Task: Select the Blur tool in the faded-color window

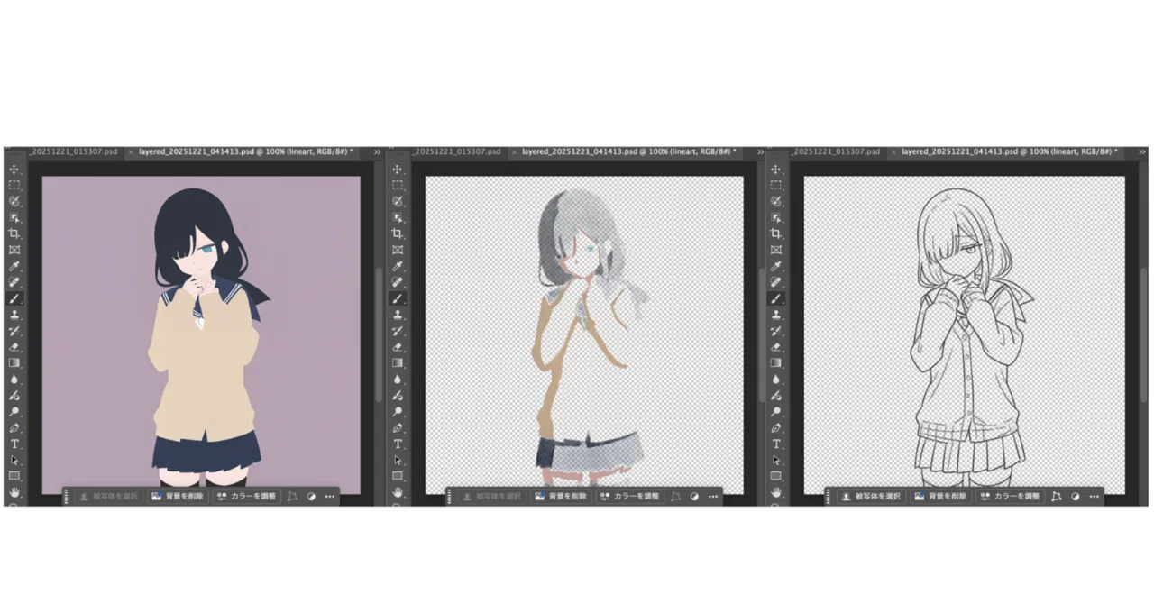Action: 397,380
